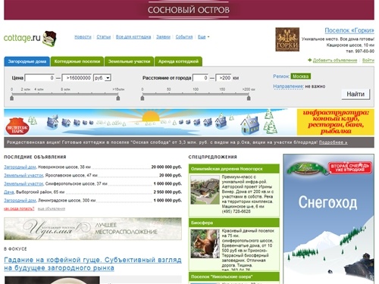Open the Поселок «Горки» heading link
Viewport: 379px width, 284px height.
point(349,30)
